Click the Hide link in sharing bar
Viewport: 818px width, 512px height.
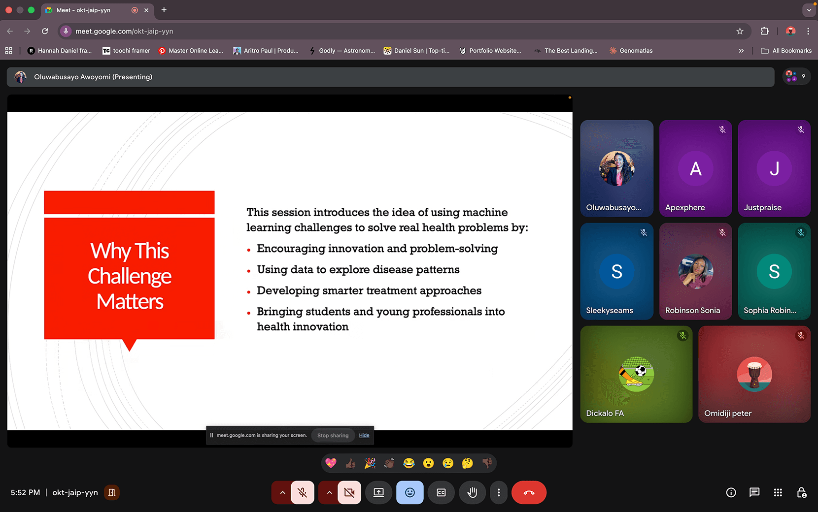pyautogui.click(x=364, y=435)
